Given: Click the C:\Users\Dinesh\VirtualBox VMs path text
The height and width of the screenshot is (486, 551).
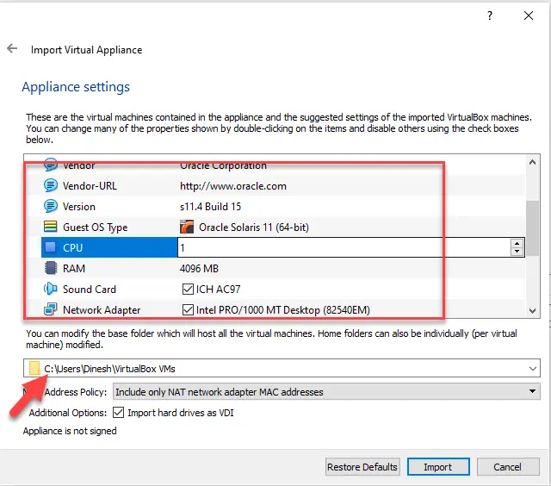Looking at the screenshot, I should pos(109,369).
